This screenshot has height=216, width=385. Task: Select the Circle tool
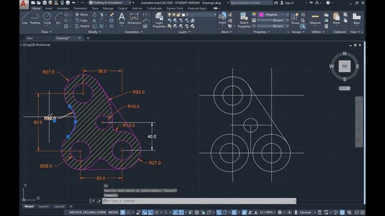click(47, 19)
